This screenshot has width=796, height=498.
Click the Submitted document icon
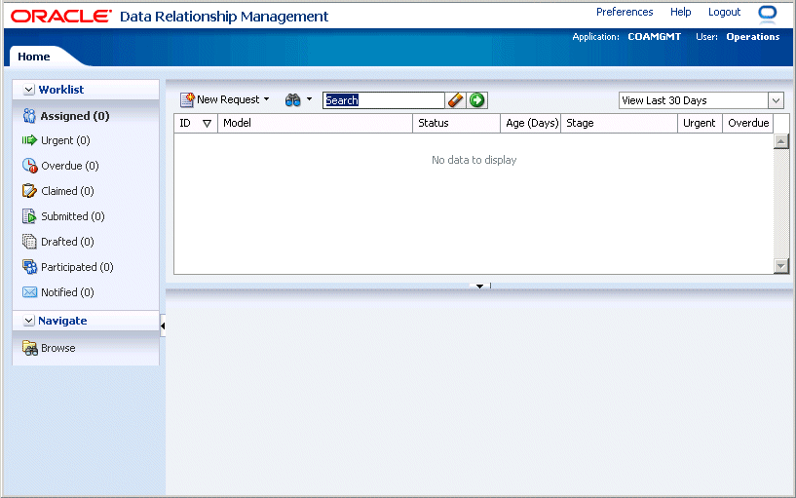pyautogui.click(x=29, y=216)
